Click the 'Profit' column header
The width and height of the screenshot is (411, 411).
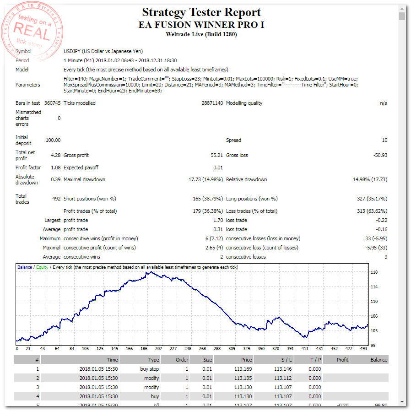tap(336, 360)
